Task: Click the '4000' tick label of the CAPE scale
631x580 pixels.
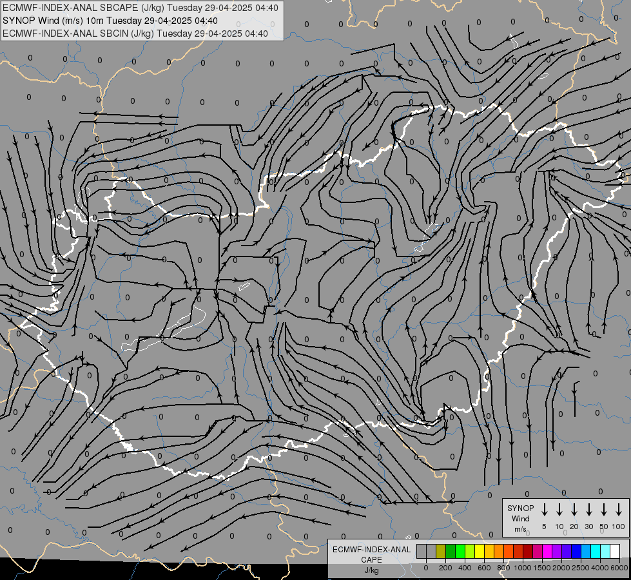Action: [600, 568]
